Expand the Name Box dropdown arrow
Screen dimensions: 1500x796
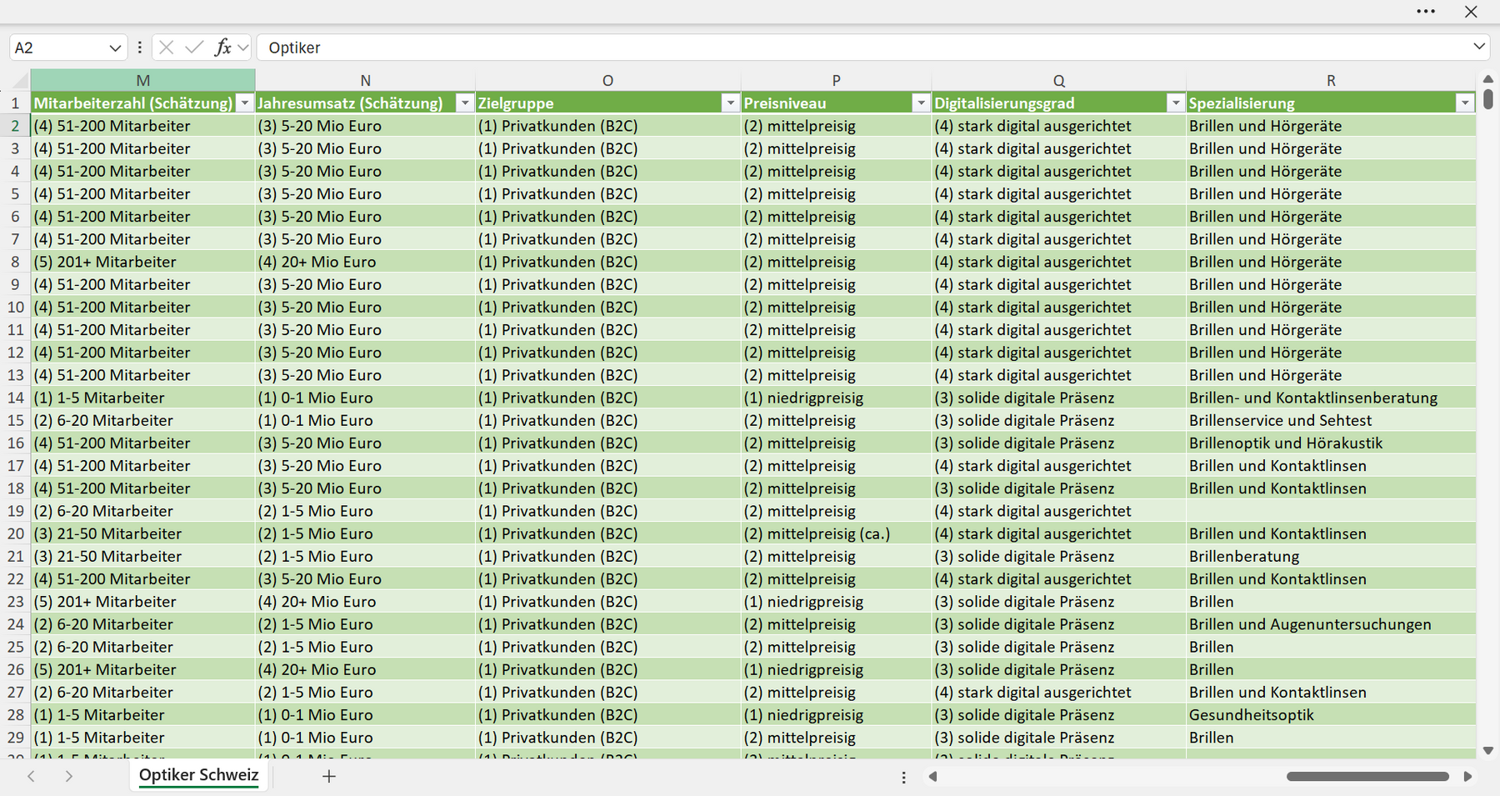(x=115, y=48)
